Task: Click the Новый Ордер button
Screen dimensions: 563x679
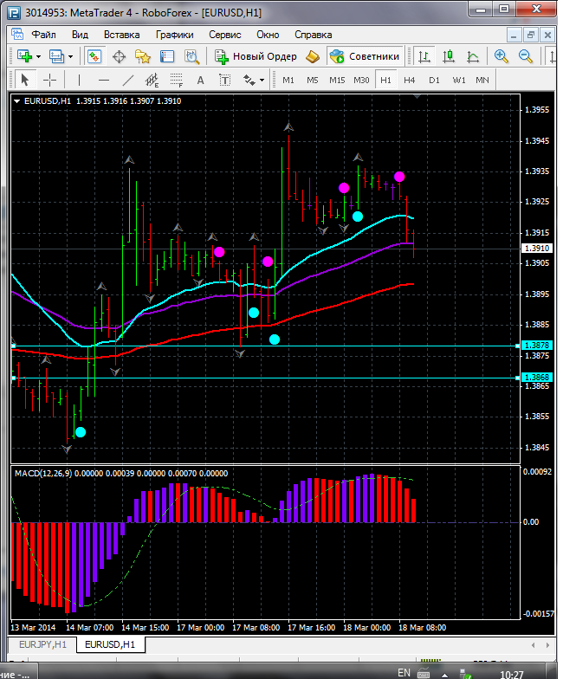Action: [256, 57]
